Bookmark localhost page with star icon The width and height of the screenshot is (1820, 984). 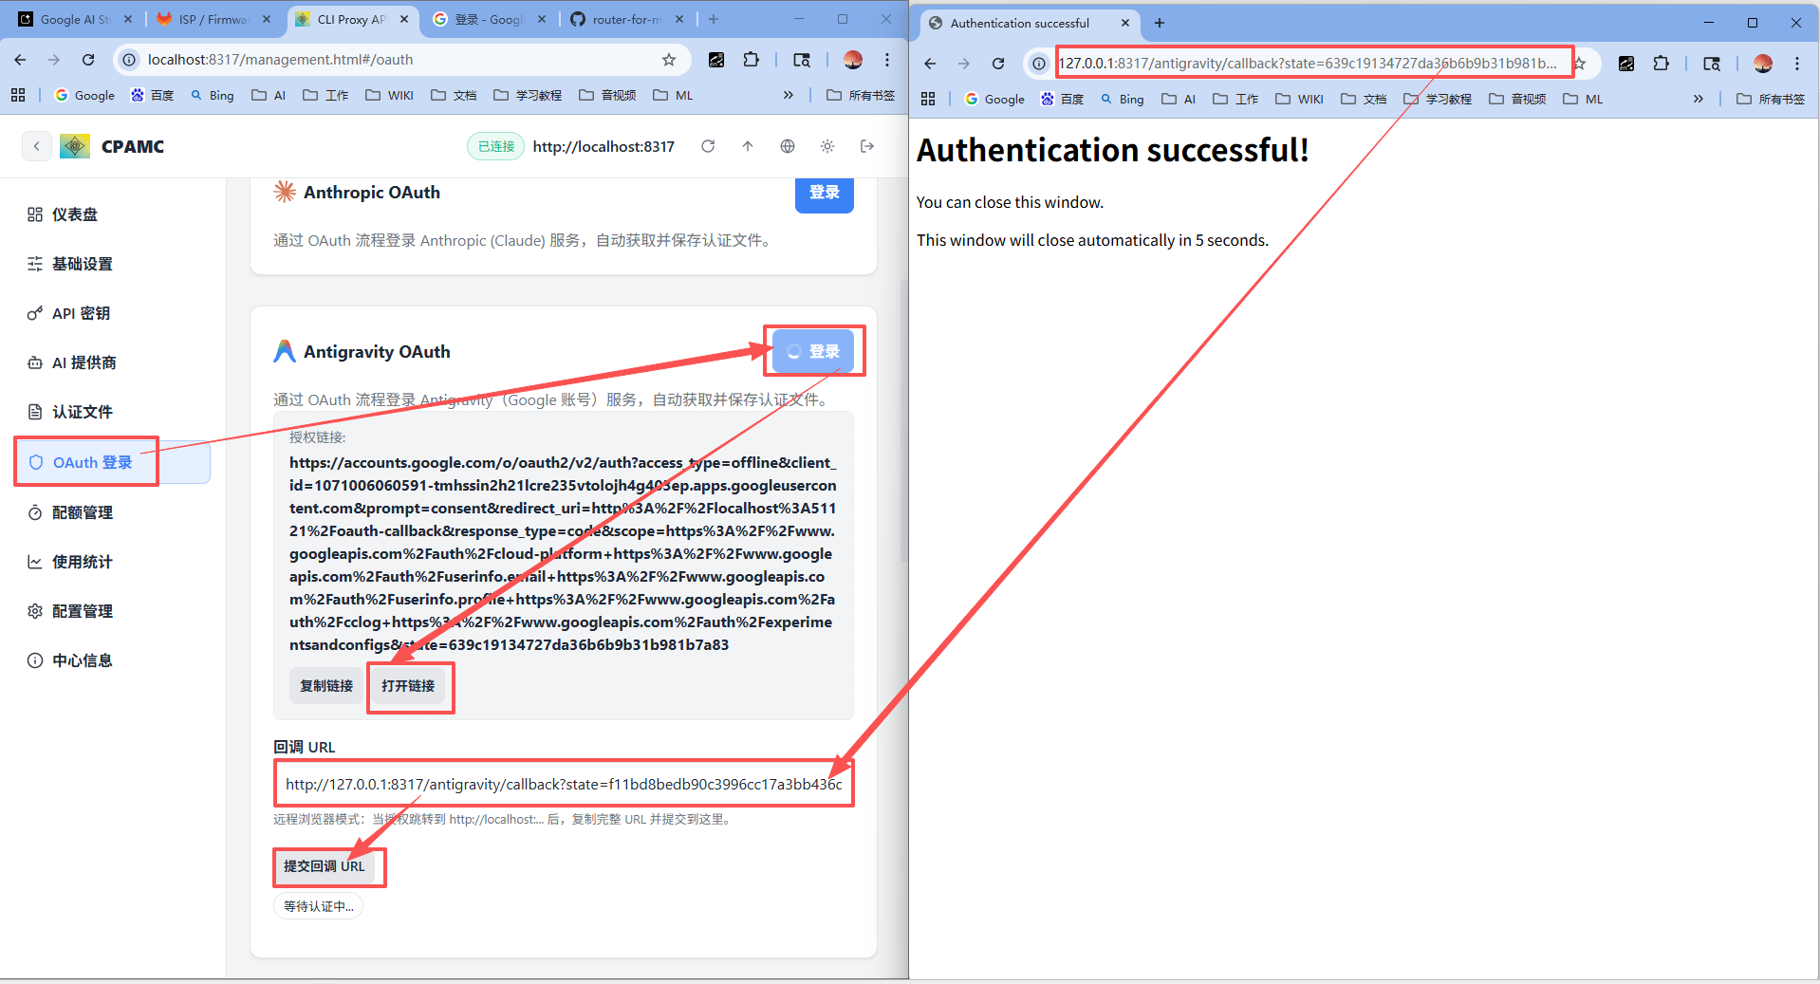pyautogui.click(x=669, y=60)
